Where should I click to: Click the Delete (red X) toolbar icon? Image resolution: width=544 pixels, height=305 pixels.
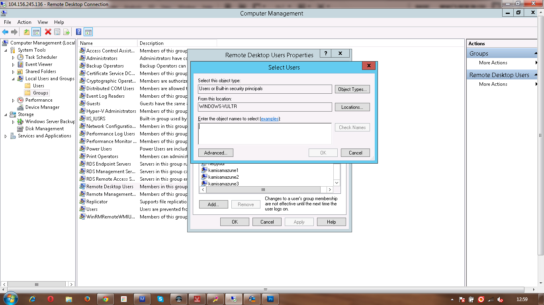coord(48,32)
